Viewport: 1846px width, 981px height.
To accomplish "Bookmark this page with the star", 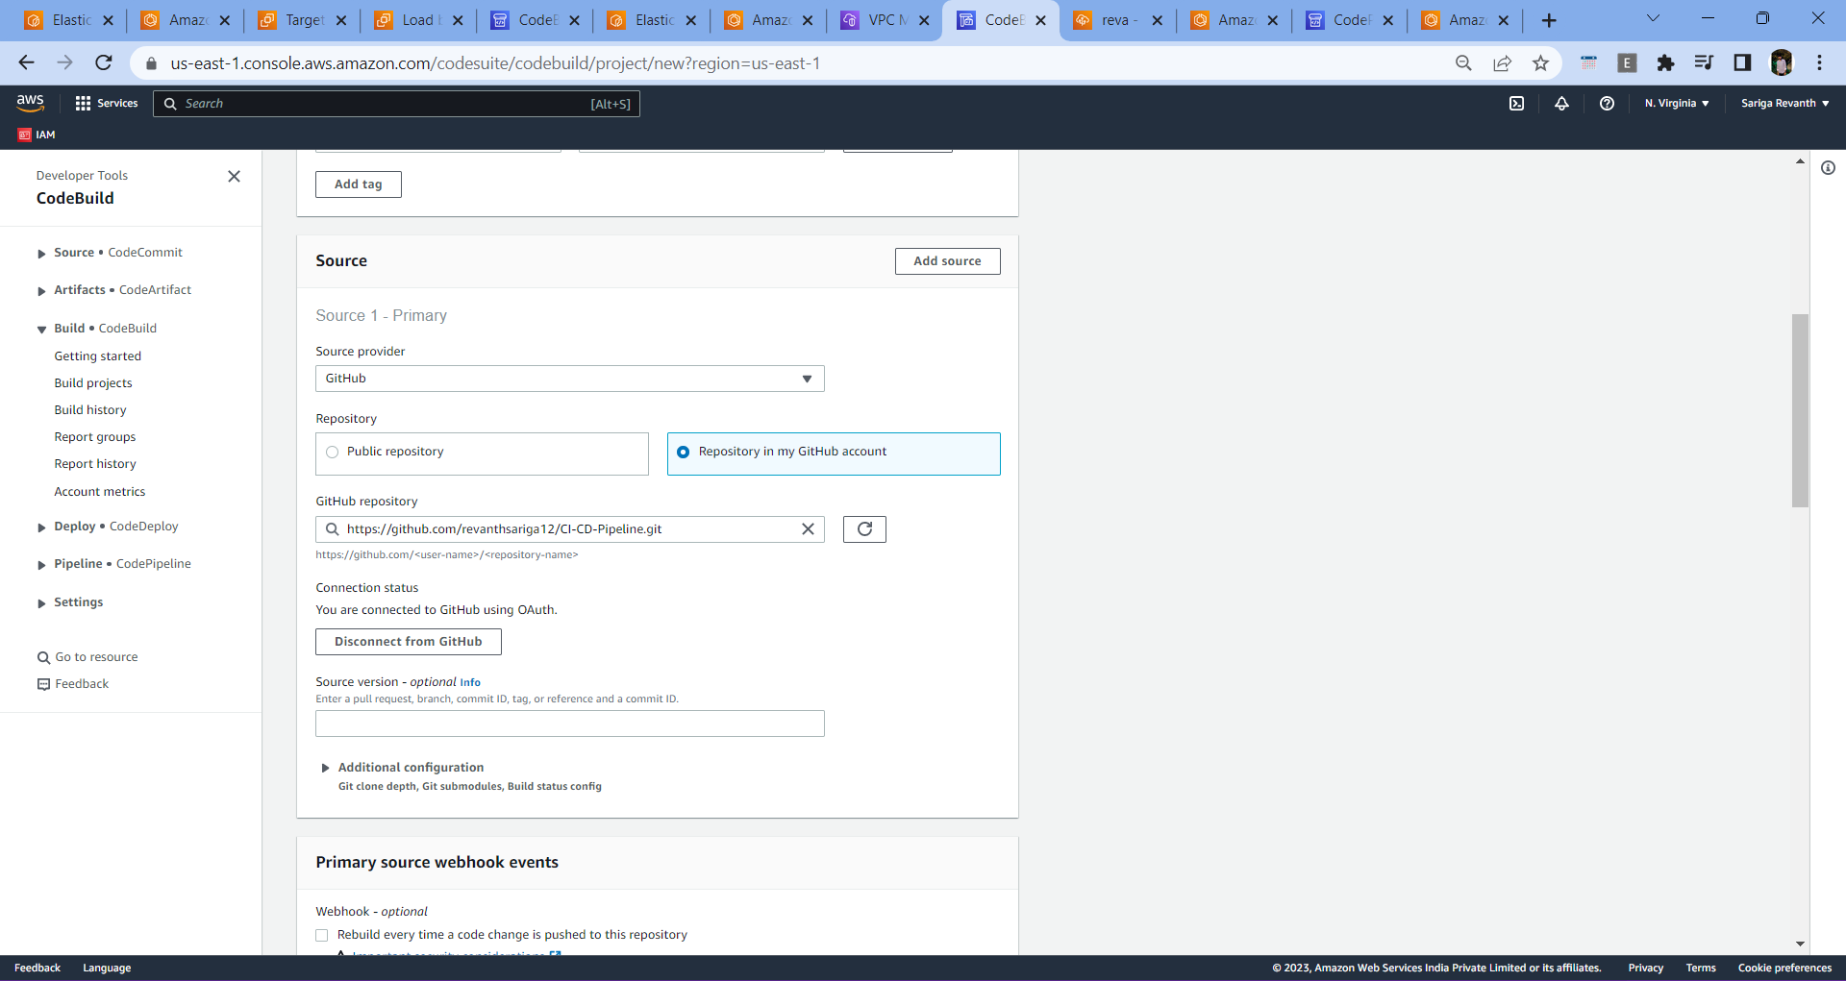I will (1540, 62).
